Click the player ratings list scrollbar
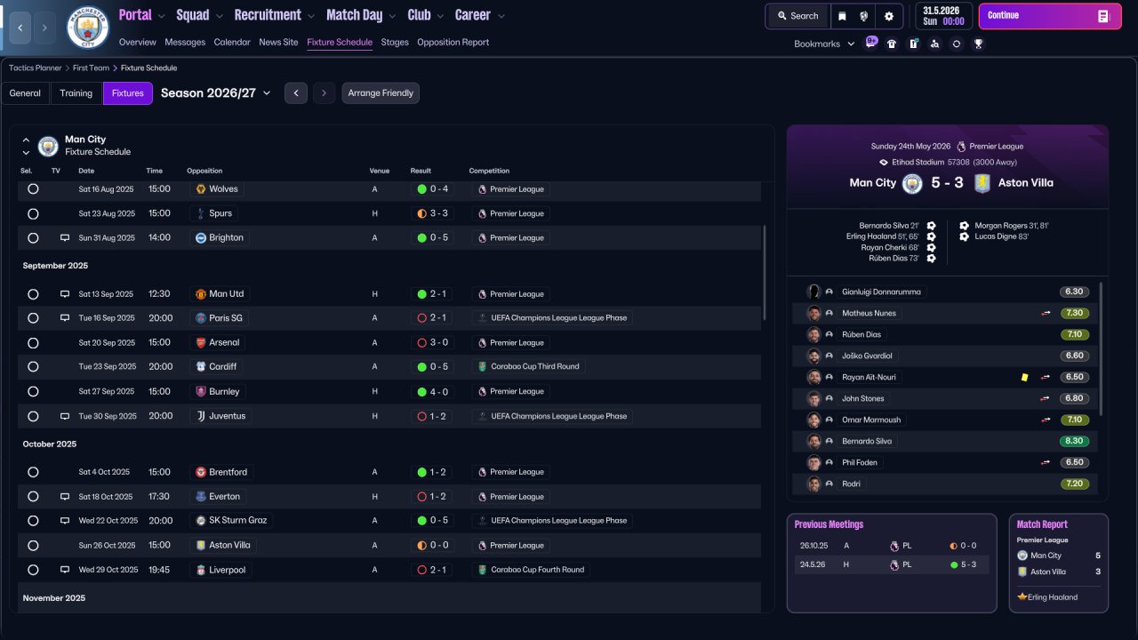This screenshot has width=1138, height=640. coord(1102,348)
